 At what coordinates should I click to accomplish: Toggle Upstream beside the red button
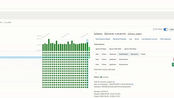113,59
